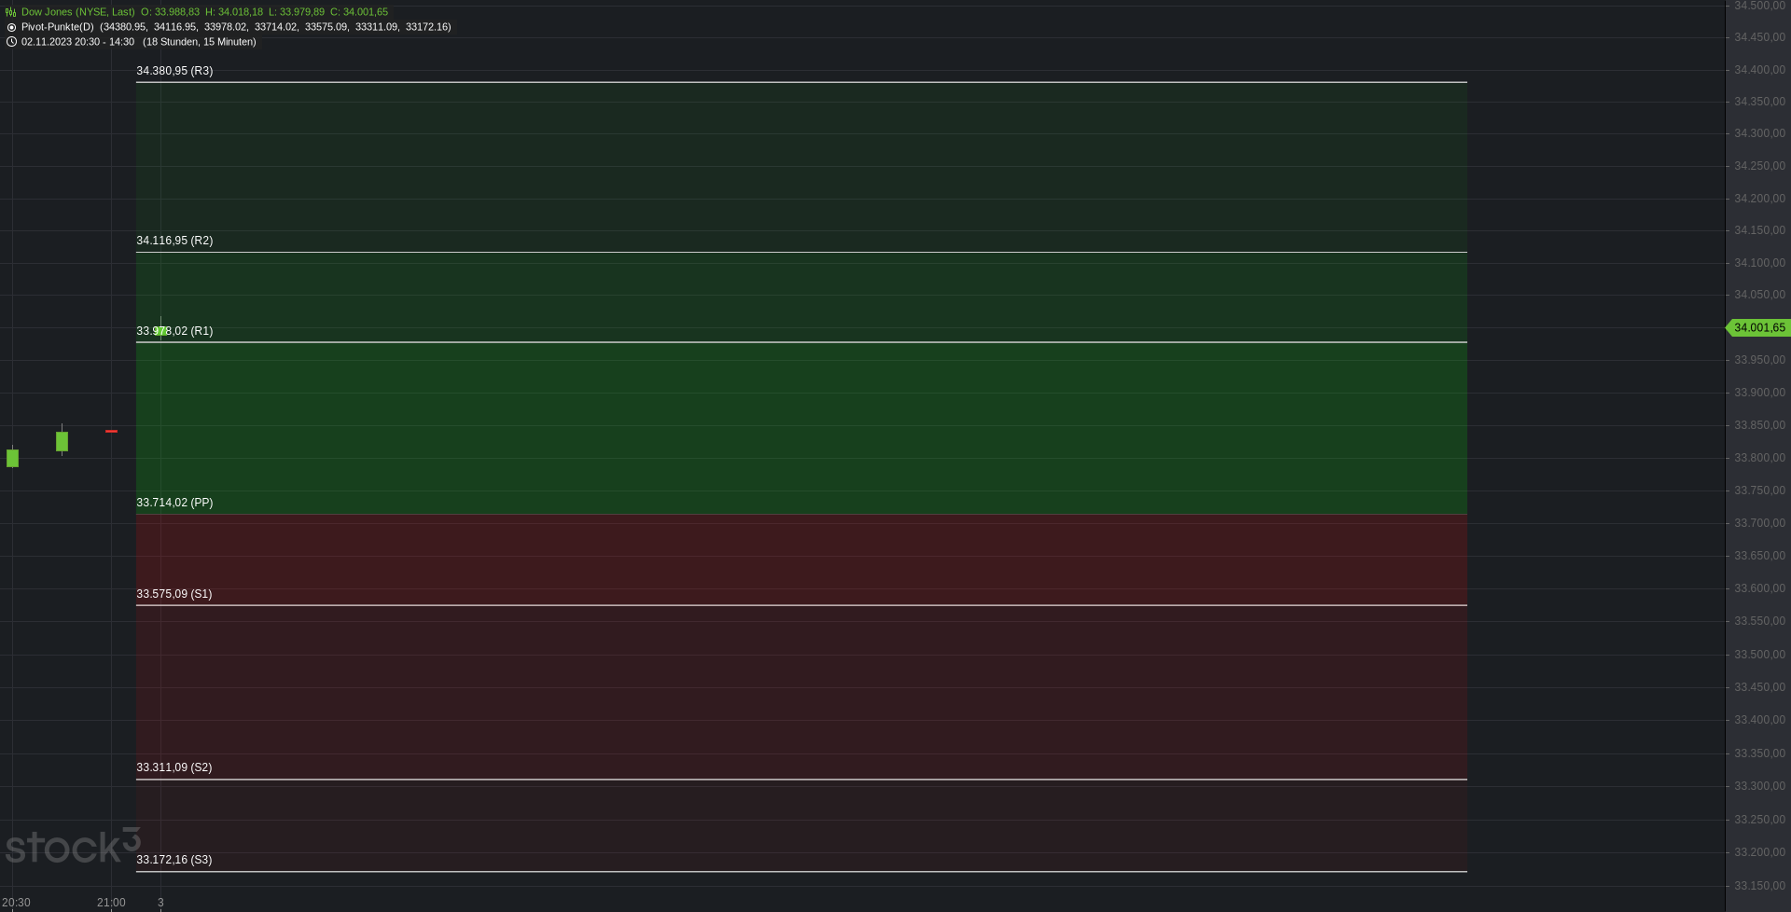Click the 02.11.2023 20:30 - 14:30 time range text
Screen dimensions: 1791x912
[x=77, y=42]
